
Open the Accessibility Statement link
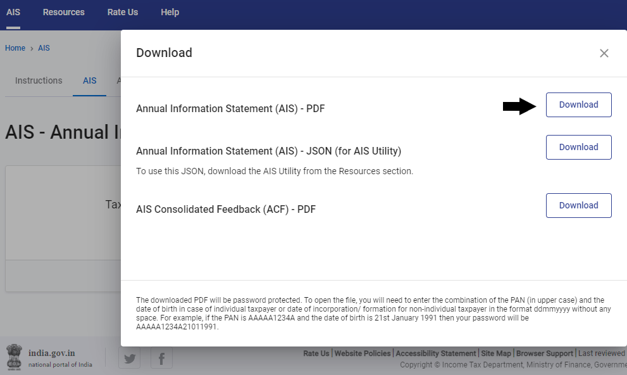435,353
